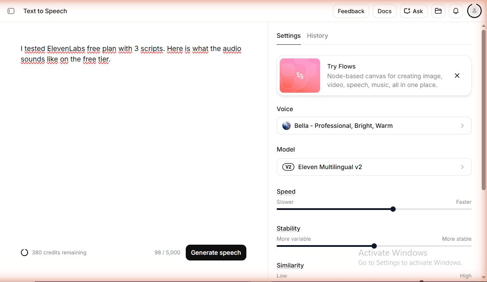Open the folder icon in the header

coord(438,11)
